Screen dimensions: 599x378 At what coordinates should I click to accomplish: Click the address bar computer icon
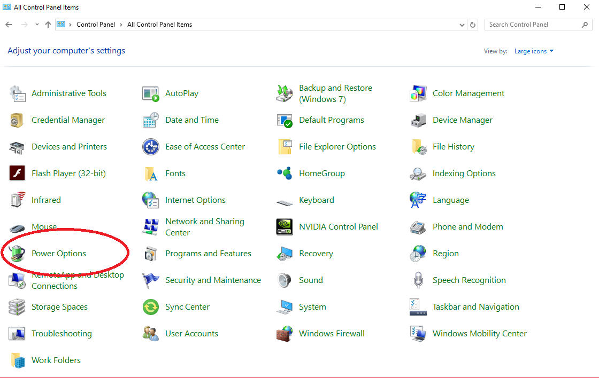[x=61, y=25]
